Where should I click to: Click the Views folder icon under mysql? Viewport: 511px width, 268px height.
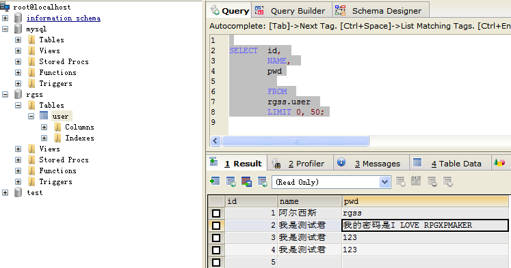coord(31,50)
